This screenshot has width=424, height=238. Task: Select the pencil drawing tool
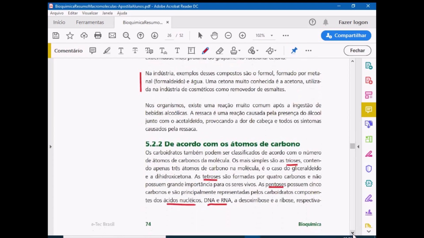pyautogui.click(x=205, y=51)
